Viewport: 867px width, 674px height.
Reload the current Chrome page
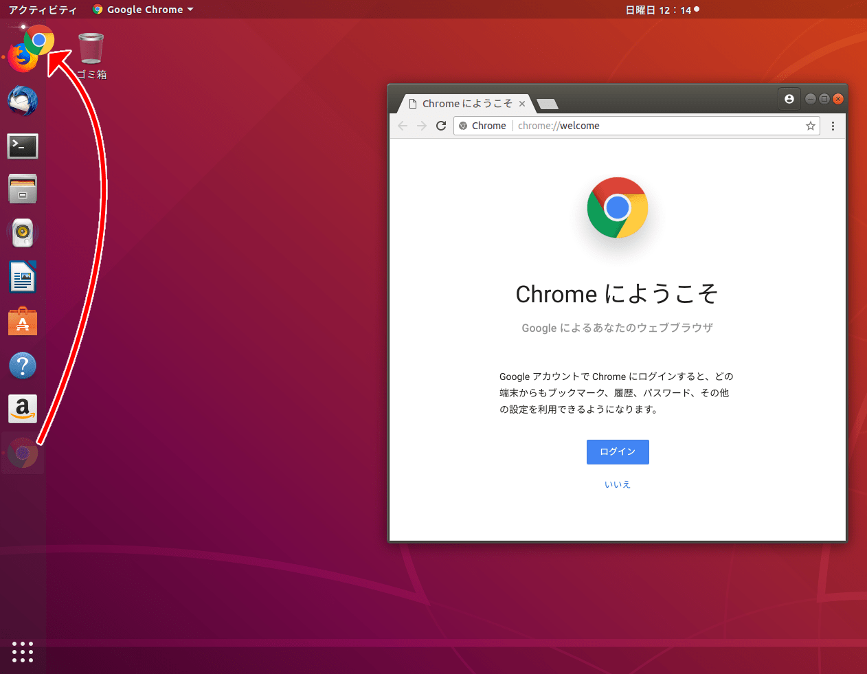coord(440,126)
